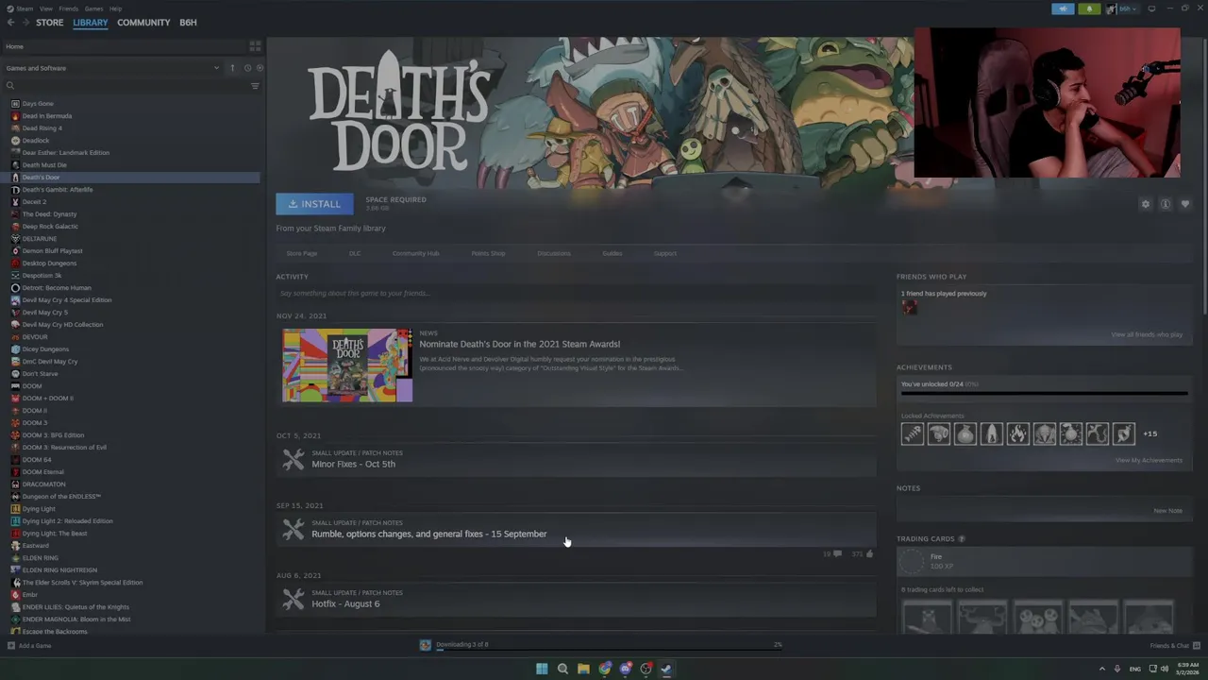Click the Windows Start button

(x=542, y=669)
